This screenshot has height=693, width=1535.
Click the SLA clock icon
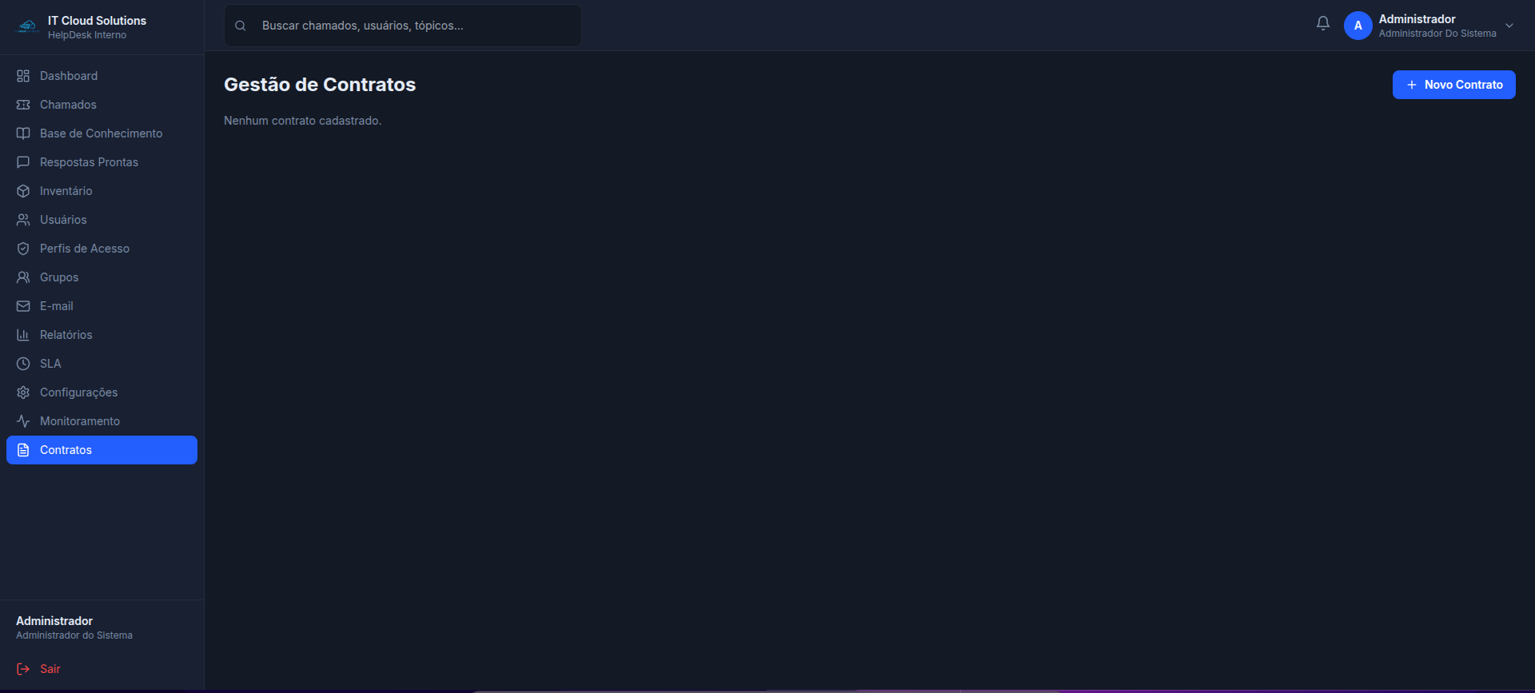point(23,364)
